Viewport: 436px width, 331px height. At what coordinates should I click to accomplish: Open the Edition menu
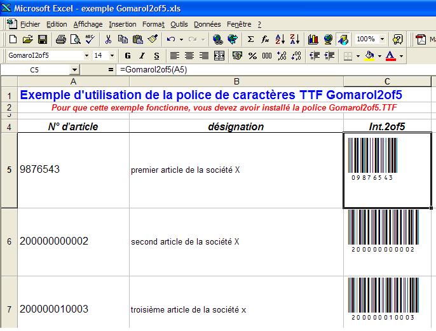pos(57,24)
